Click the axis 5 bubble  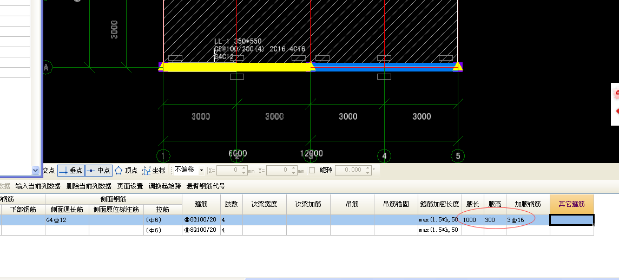458,156
